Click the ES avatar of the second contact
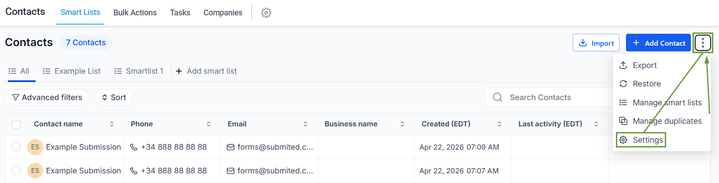 click(x=35, y=171)
